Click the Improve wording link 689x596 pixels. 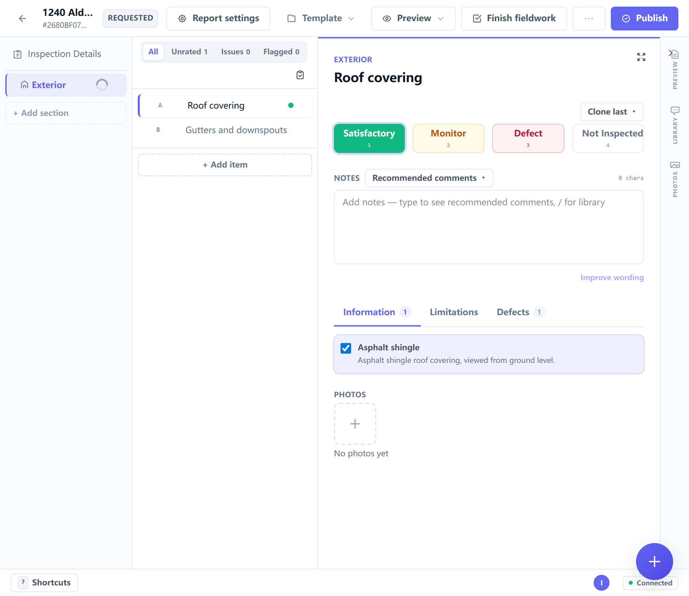(x=612, y=277)
